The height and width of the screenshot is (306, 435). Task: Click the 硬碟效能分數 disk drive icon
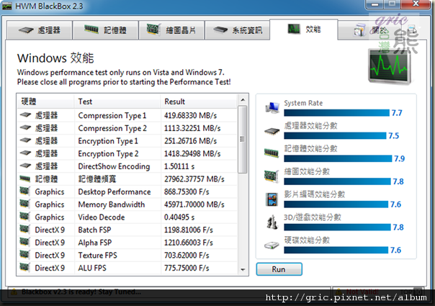click(272, 246)
